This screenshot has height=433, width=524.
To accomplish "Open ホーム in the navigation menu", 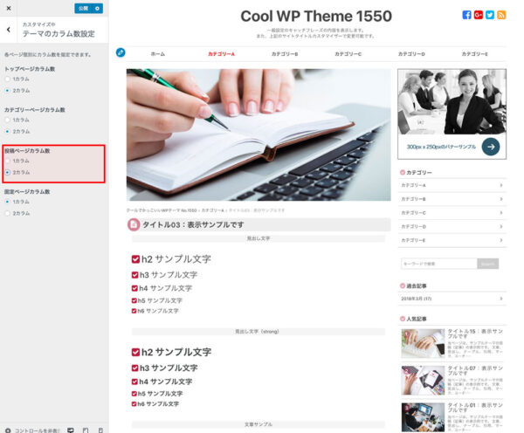I will 157,54.
